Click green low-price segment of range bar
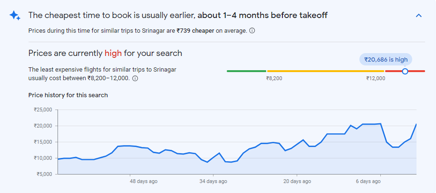Screen dimensions: 436x193 click(246, 71)
